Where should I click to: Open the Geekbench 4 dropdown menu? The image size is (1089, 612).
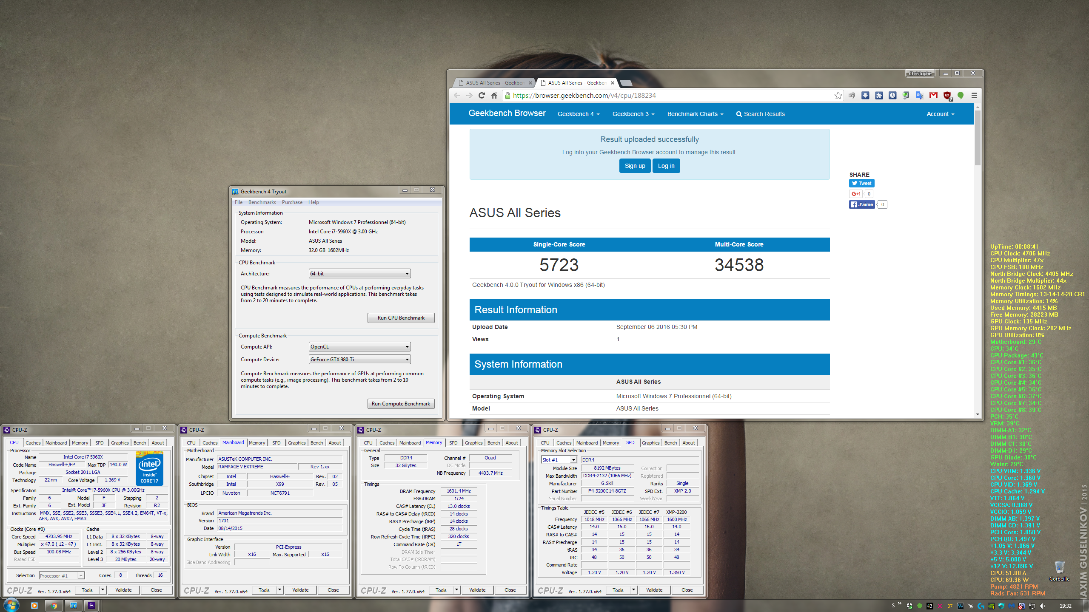[x=579, y=114]
